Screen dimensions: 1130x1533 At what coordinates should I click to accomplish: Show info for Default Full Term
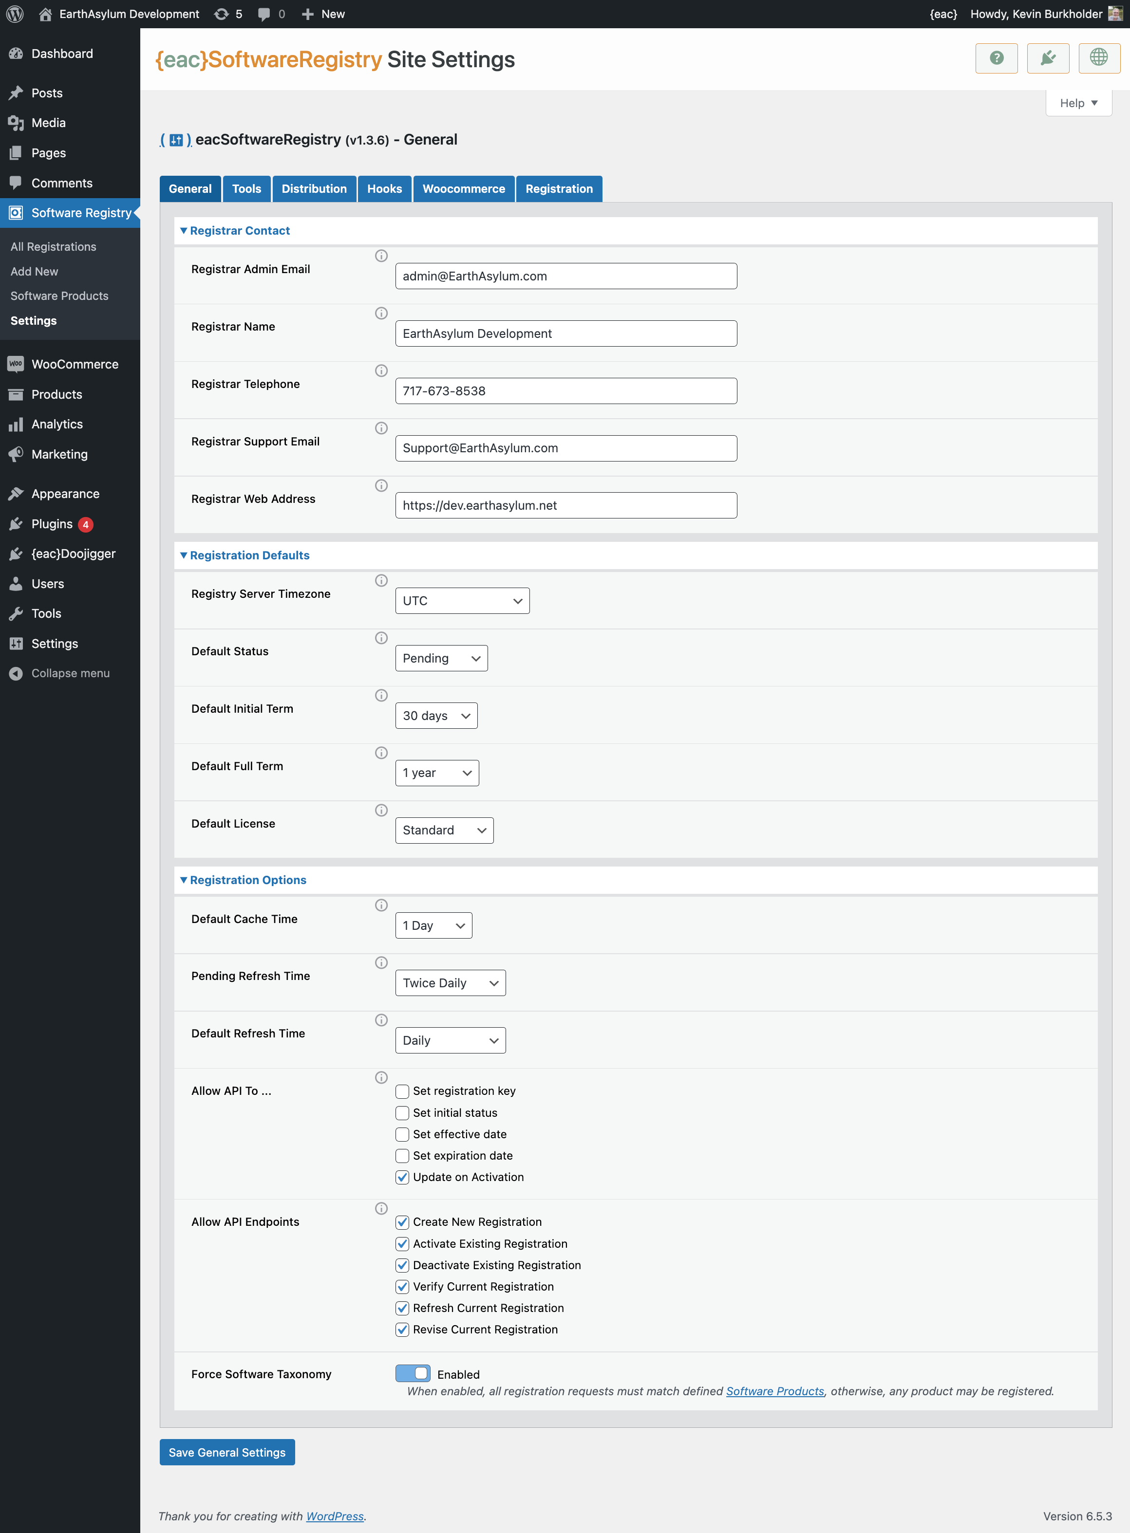pyautogui.click(x=381, y=753)
